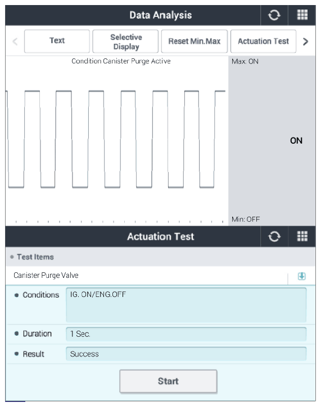Expand the Canister Purge Valve test item
The image size is (321, 407).
(147, 276)
